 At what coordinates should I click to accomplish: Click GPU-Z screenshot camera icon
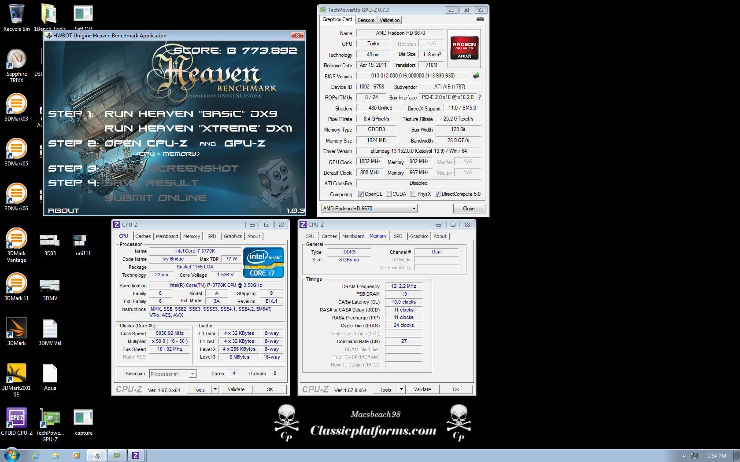pyautogui.click(x=480, y=19)
